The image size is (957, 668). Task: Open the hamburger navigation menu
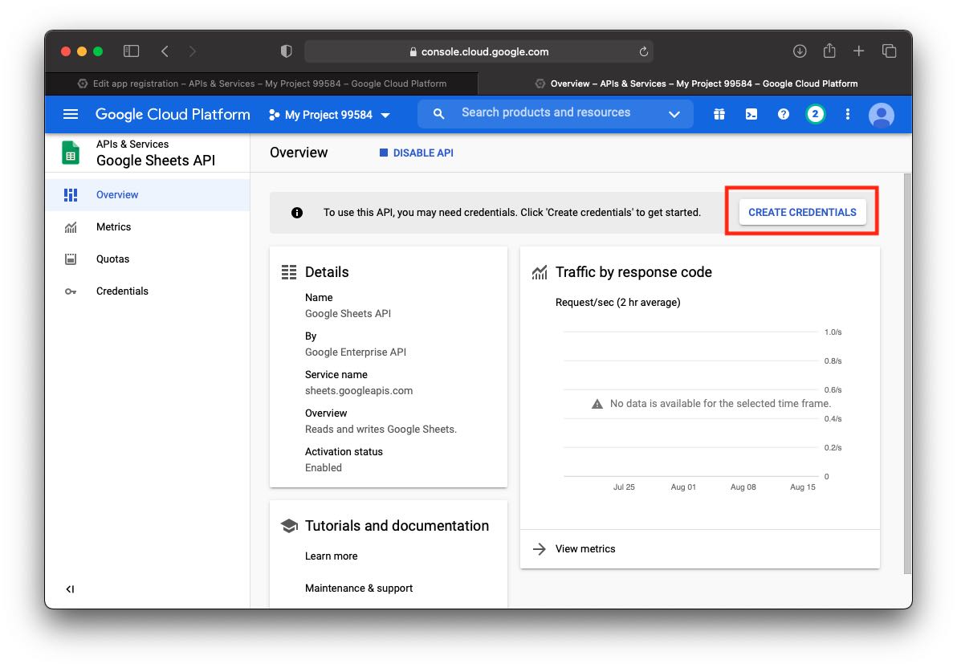click(71, 114)
